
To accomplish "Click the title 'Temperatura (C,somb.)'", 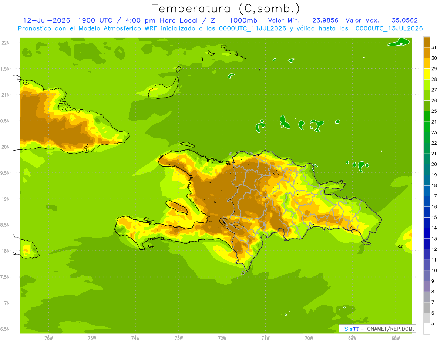I will click(x=226, y=8).
